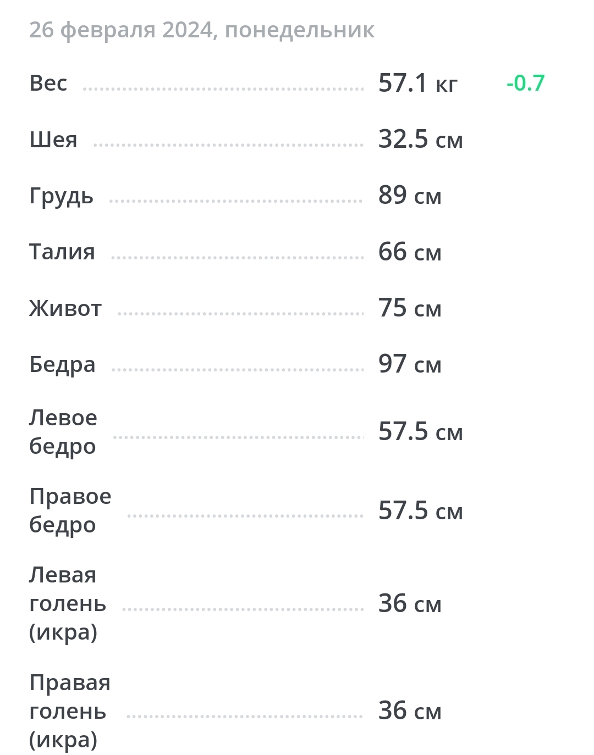Image resolution: width=594 pixels, height=755 pixels.
Task: Select the Вес measurement label
Action: [x=48, y=84]
